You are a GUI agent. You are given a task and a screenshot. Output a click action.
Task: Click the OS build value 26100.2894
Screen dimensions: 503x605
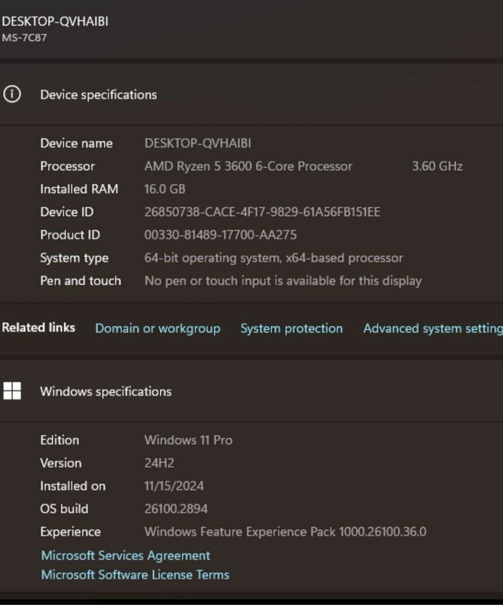(175, 509)
